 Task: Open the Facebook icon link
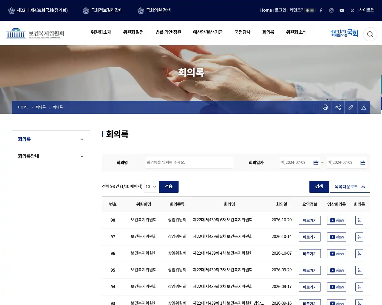321,10
